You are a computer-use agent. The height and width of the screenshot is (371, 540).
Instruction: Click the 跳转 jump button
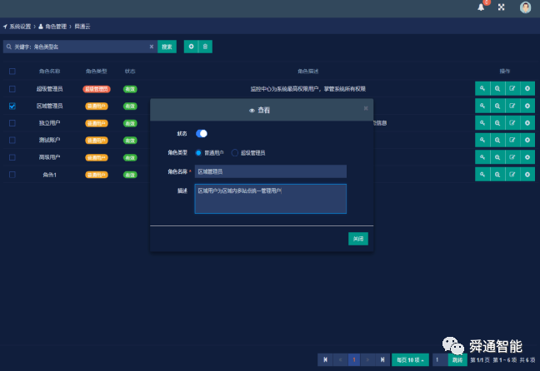(457, 360)
